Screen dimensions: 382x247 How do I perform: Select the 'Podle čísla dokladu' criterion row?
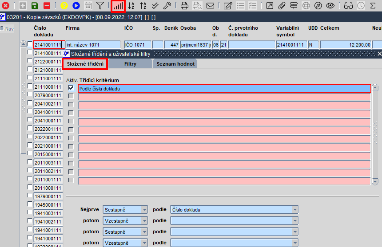tap(224, 89)
